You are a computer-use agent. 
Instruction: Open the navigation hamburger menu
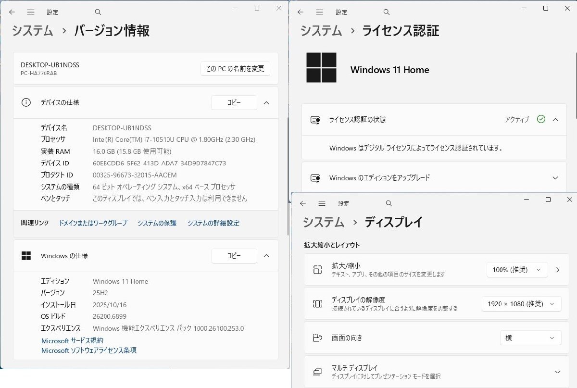point(30,12)
